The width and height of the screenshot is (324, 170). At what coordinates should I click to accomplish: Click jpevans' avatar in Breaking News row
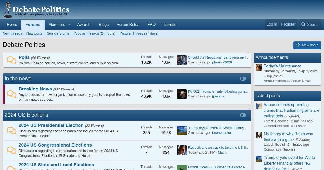(181, 94)
